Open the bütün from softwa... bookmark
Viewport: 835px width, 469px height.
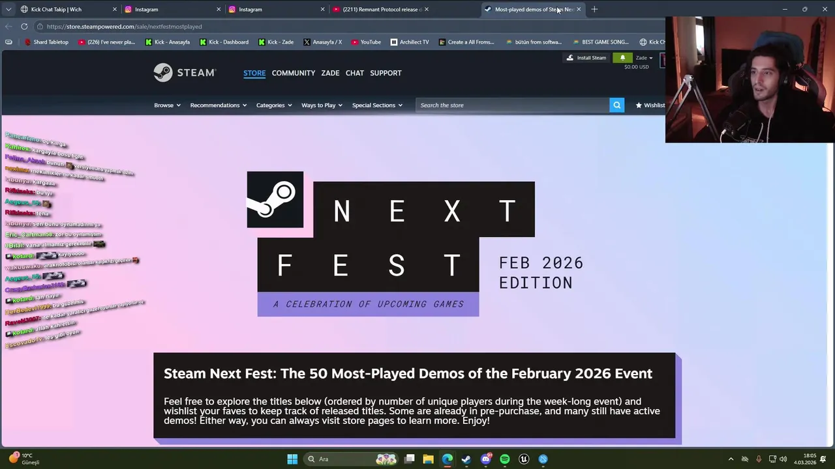(x=534, y=42)
